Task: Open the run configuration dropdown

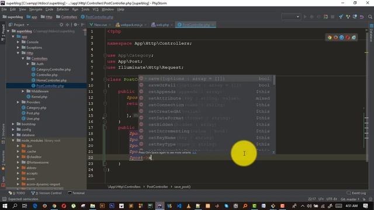Action: pyautogui.click(x=291, y=17)
